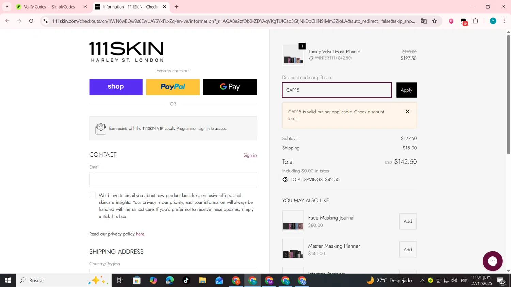Open the notification center icon
Screen dimensions: 511x287
501,281
